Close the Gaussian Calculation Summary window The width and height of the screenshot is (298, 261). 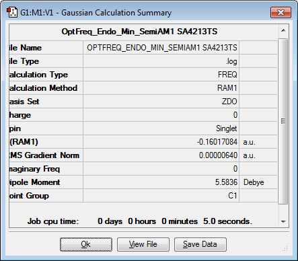(x=281, y=12)
